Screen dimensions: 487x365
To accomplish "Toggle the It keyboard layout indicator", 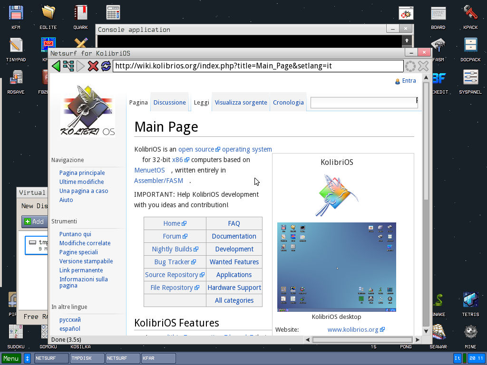I will [458, 358].
